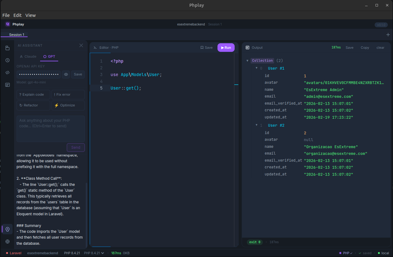
Task: Click the exit 0 badge
Action: click(x=255, y=242)
